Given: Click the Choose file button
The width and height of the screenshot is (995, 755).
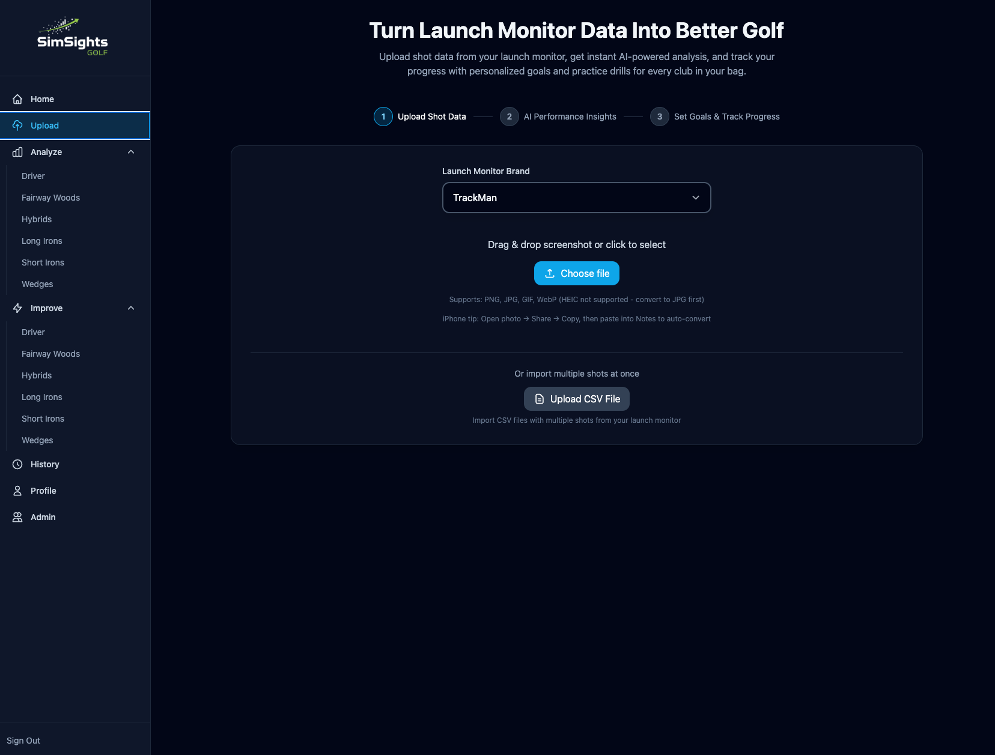Looking at the screenshot, I should [576, 273].
